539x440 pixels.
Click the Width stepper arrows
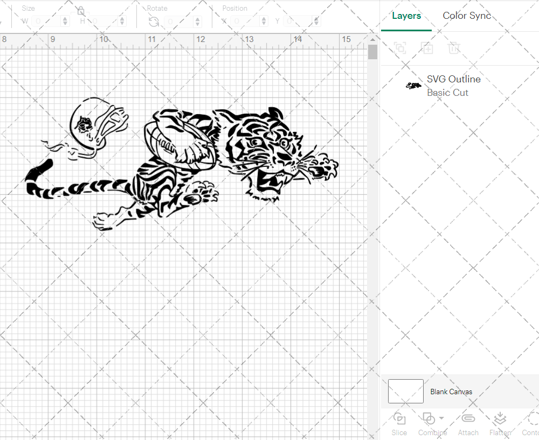[x=65, y=21]
